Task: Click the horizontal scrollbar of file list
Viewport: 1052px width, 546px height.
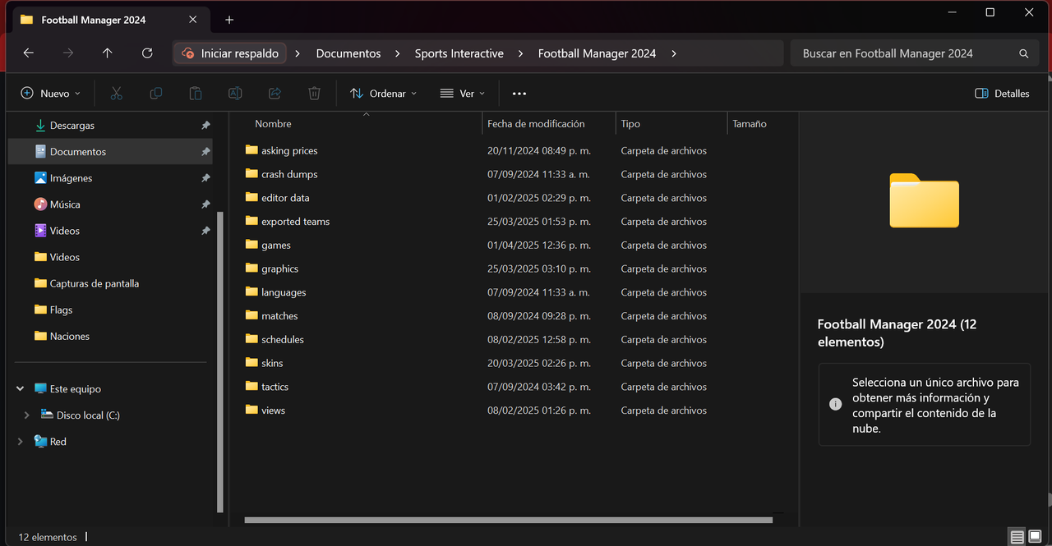Action: [x=509, y=520]
